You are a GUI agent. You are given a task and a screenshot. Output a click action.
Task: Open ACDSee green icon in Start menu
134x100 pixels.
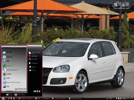pos(8,66)
